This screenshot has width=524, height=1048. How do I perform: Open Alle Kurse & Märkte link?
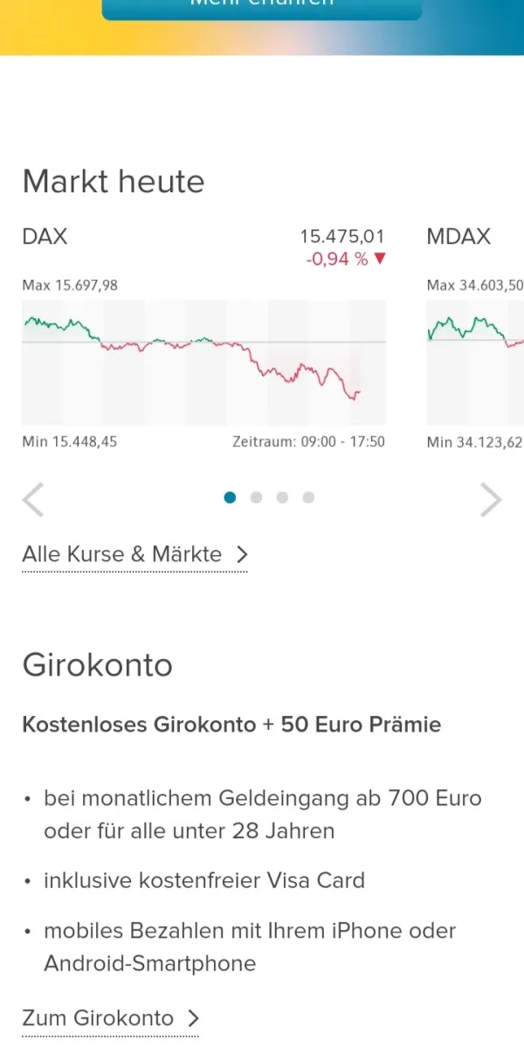[122, 554]
